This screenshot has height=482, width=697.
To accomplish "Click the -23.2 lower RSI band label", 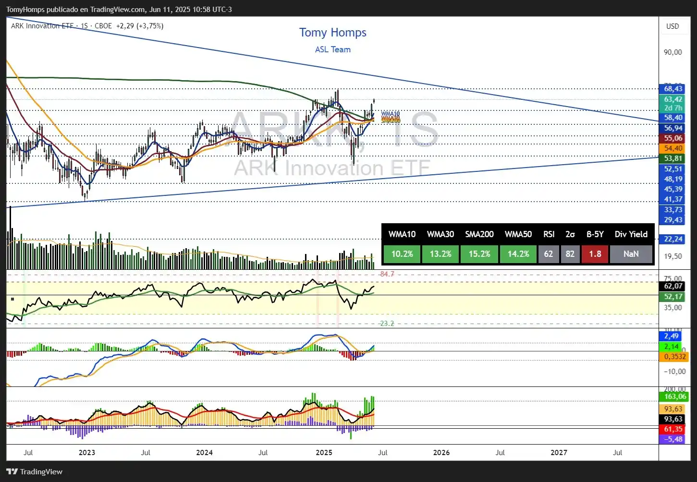I will [x=386, y=324].
